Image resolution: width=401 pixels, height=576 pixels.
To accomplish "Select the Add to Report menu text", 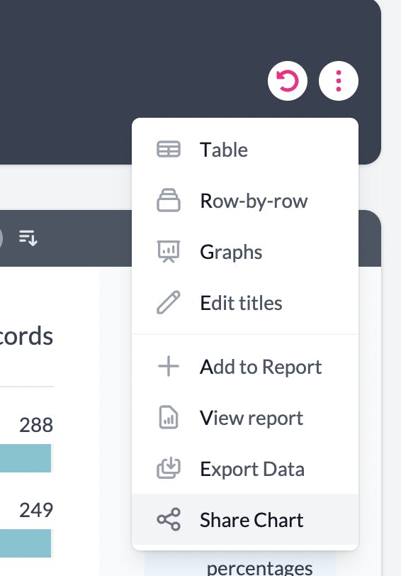I will [261, 367].
